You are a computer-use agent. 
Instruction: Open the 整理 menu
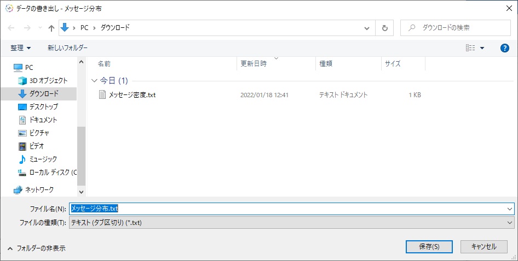20,48
